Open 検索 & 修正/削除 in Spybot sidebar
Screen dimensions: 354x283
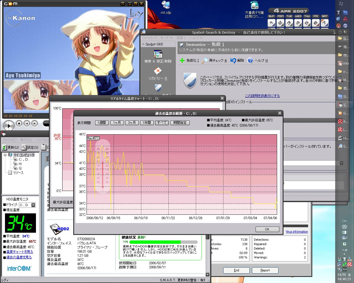pyautogui.click(x=158, y=57)
